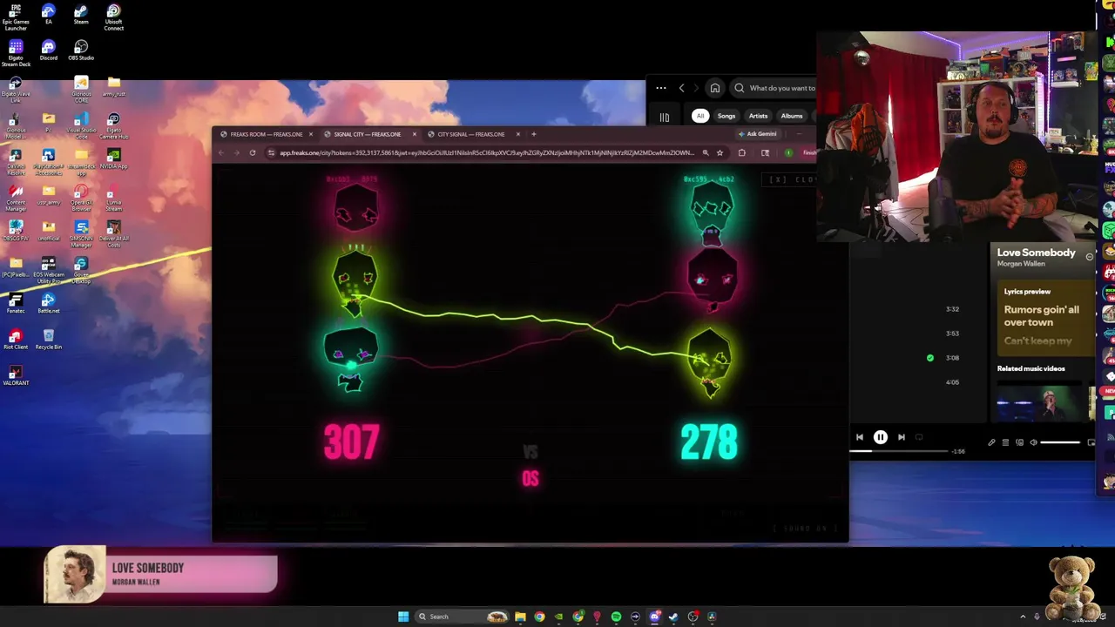The width and height of the screenshot is (1115, 627).
Task: Open the browser Extensions puzzle icon
Action: pos(741,152)
